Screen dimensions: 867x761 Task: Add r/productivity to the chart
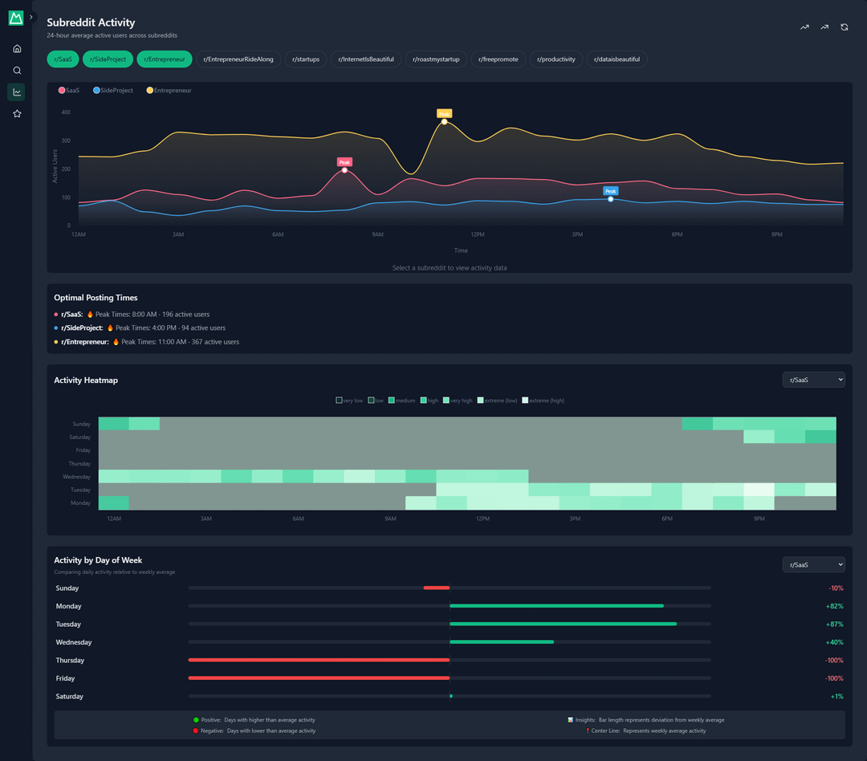[556, 59]
